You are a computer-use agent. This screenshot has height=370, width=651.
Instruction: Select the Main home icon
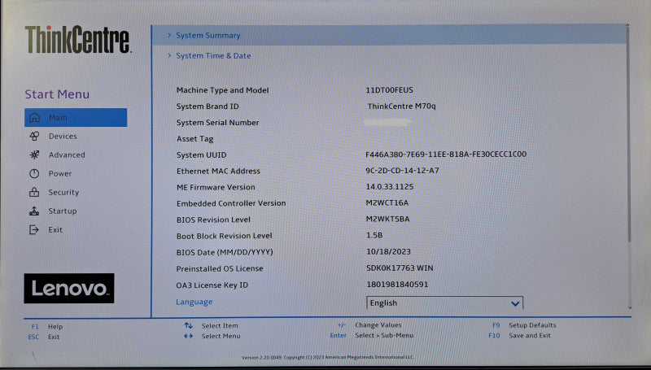[x=34, y=117]
